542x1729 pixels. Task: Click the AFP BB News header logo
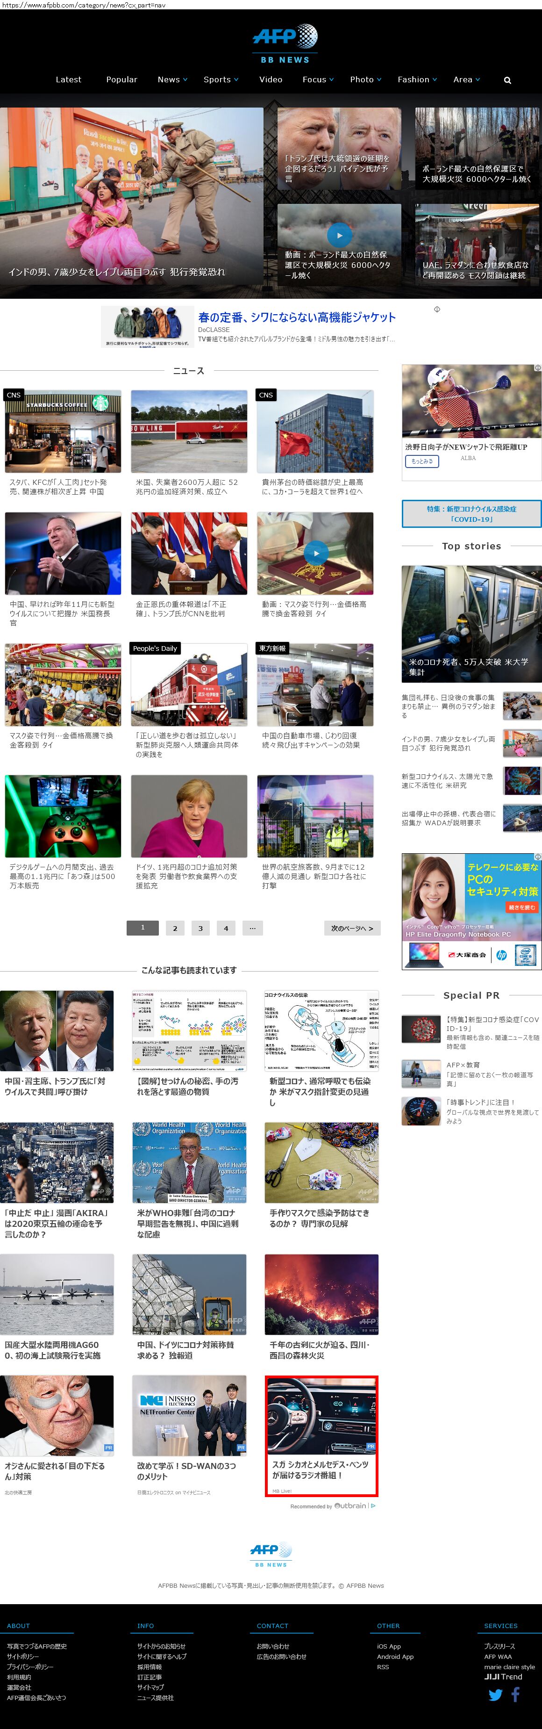[285, 43]
